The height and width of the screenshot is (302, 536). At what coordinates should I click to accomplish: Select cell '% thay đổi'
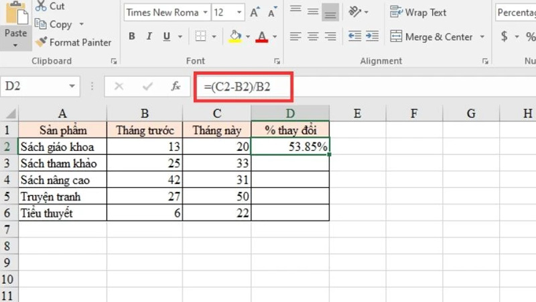tap(290, 130)
